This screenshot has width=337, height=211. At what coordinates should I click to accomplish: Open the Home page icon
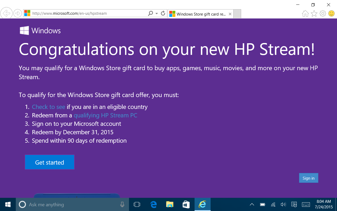(x=305, y=13)
